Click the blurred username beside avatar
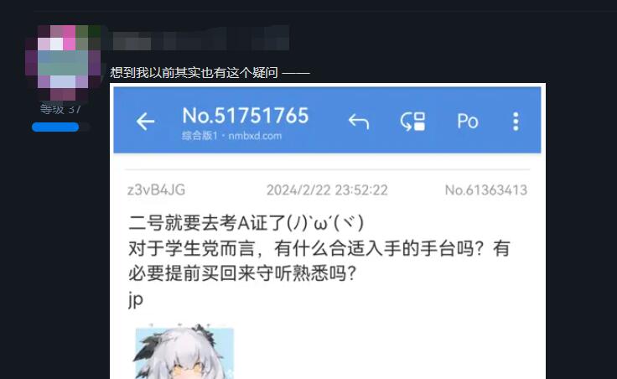617x379 pixels. point(201,39)
